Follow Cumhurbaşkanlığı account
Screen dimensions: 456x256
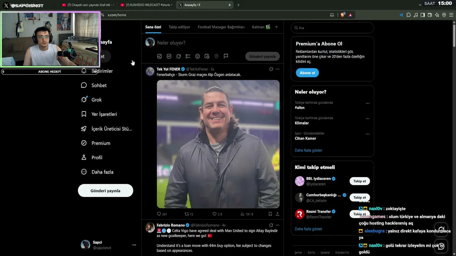click(x=359, y=197)
